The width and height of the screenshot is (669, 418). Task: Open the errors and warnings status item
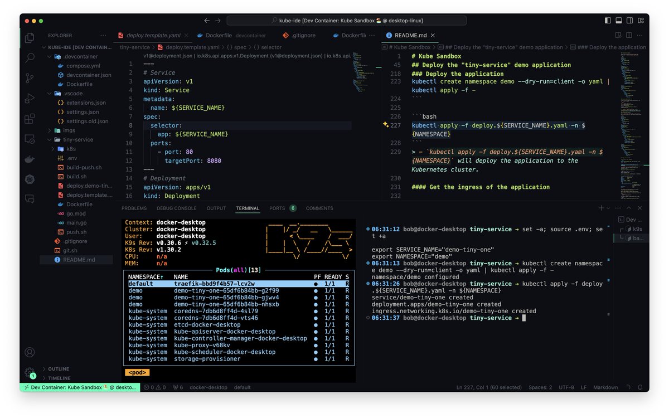click(156, 387)
